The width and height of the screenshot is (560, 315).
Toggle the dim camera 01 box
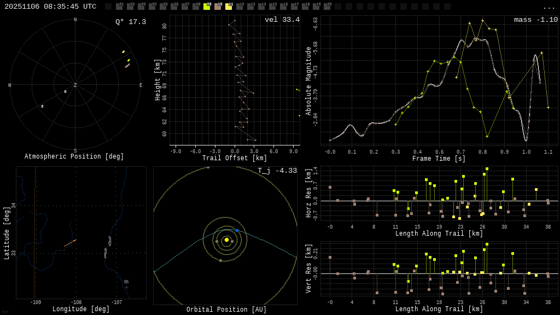[119, 7]
